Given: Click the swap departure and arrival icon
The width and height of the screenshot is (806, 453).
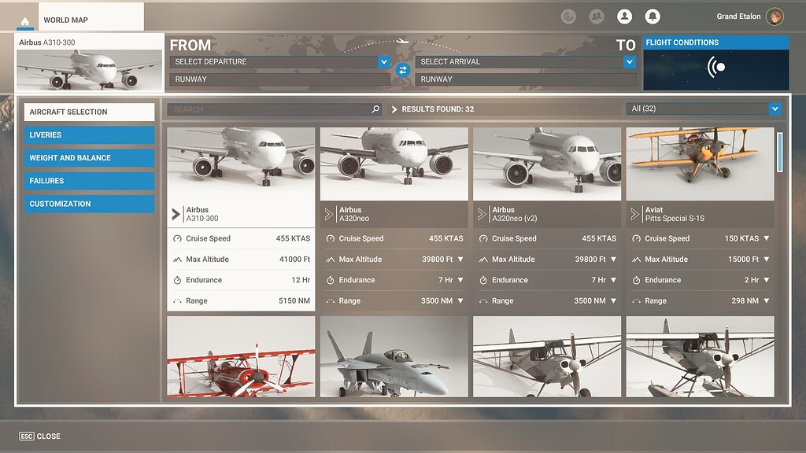Looking at the screenshot, I should [404, 70].
